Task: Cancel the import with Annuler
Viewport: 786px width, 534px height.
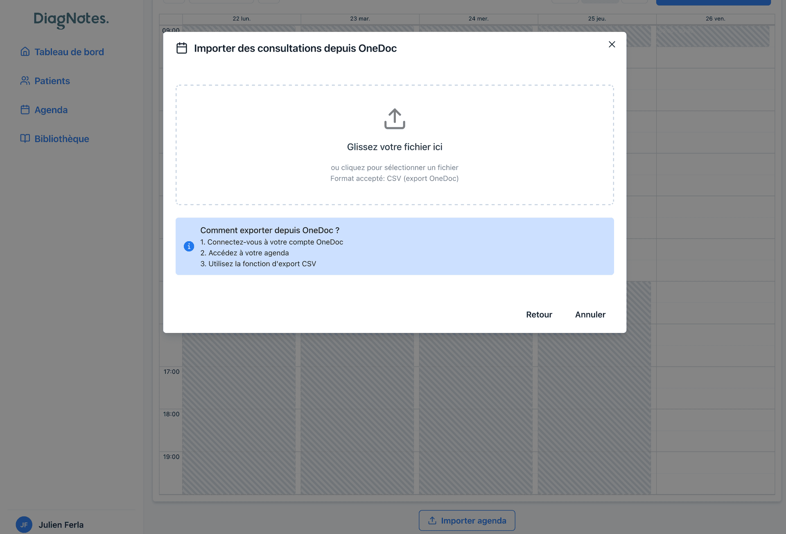Action: click(x=590, y=315)
